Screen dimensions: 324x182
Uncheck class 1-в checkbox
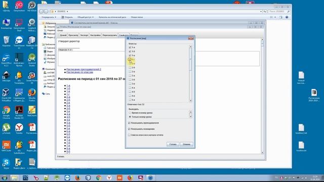pos(130,56)
